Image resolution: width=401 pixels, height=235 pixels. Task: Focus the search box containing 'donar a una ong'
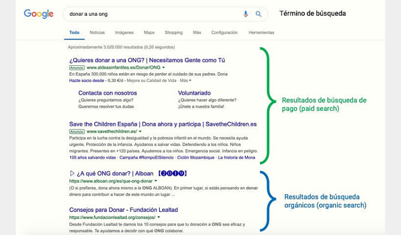click(x=165, y=14)
